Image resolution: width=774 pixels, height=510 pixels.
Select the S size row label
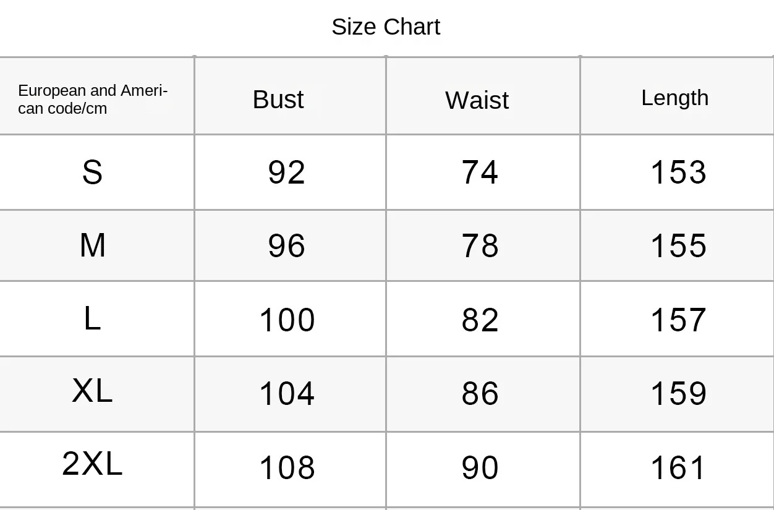[92, 172]
